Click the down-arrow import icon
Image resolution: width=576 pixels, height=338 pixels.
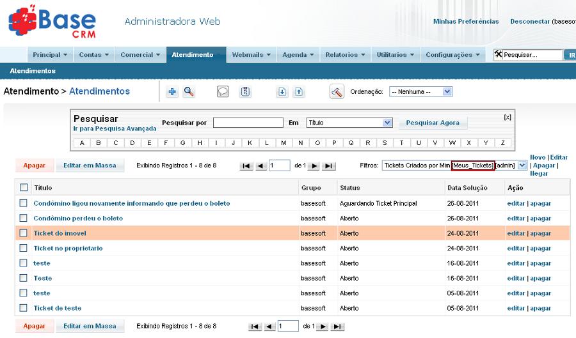[x=282, y=92]
